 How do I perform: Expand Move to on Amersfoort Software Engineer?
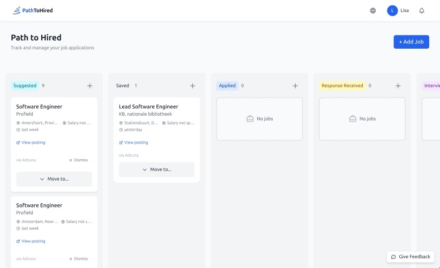click(x=54, y=179)
